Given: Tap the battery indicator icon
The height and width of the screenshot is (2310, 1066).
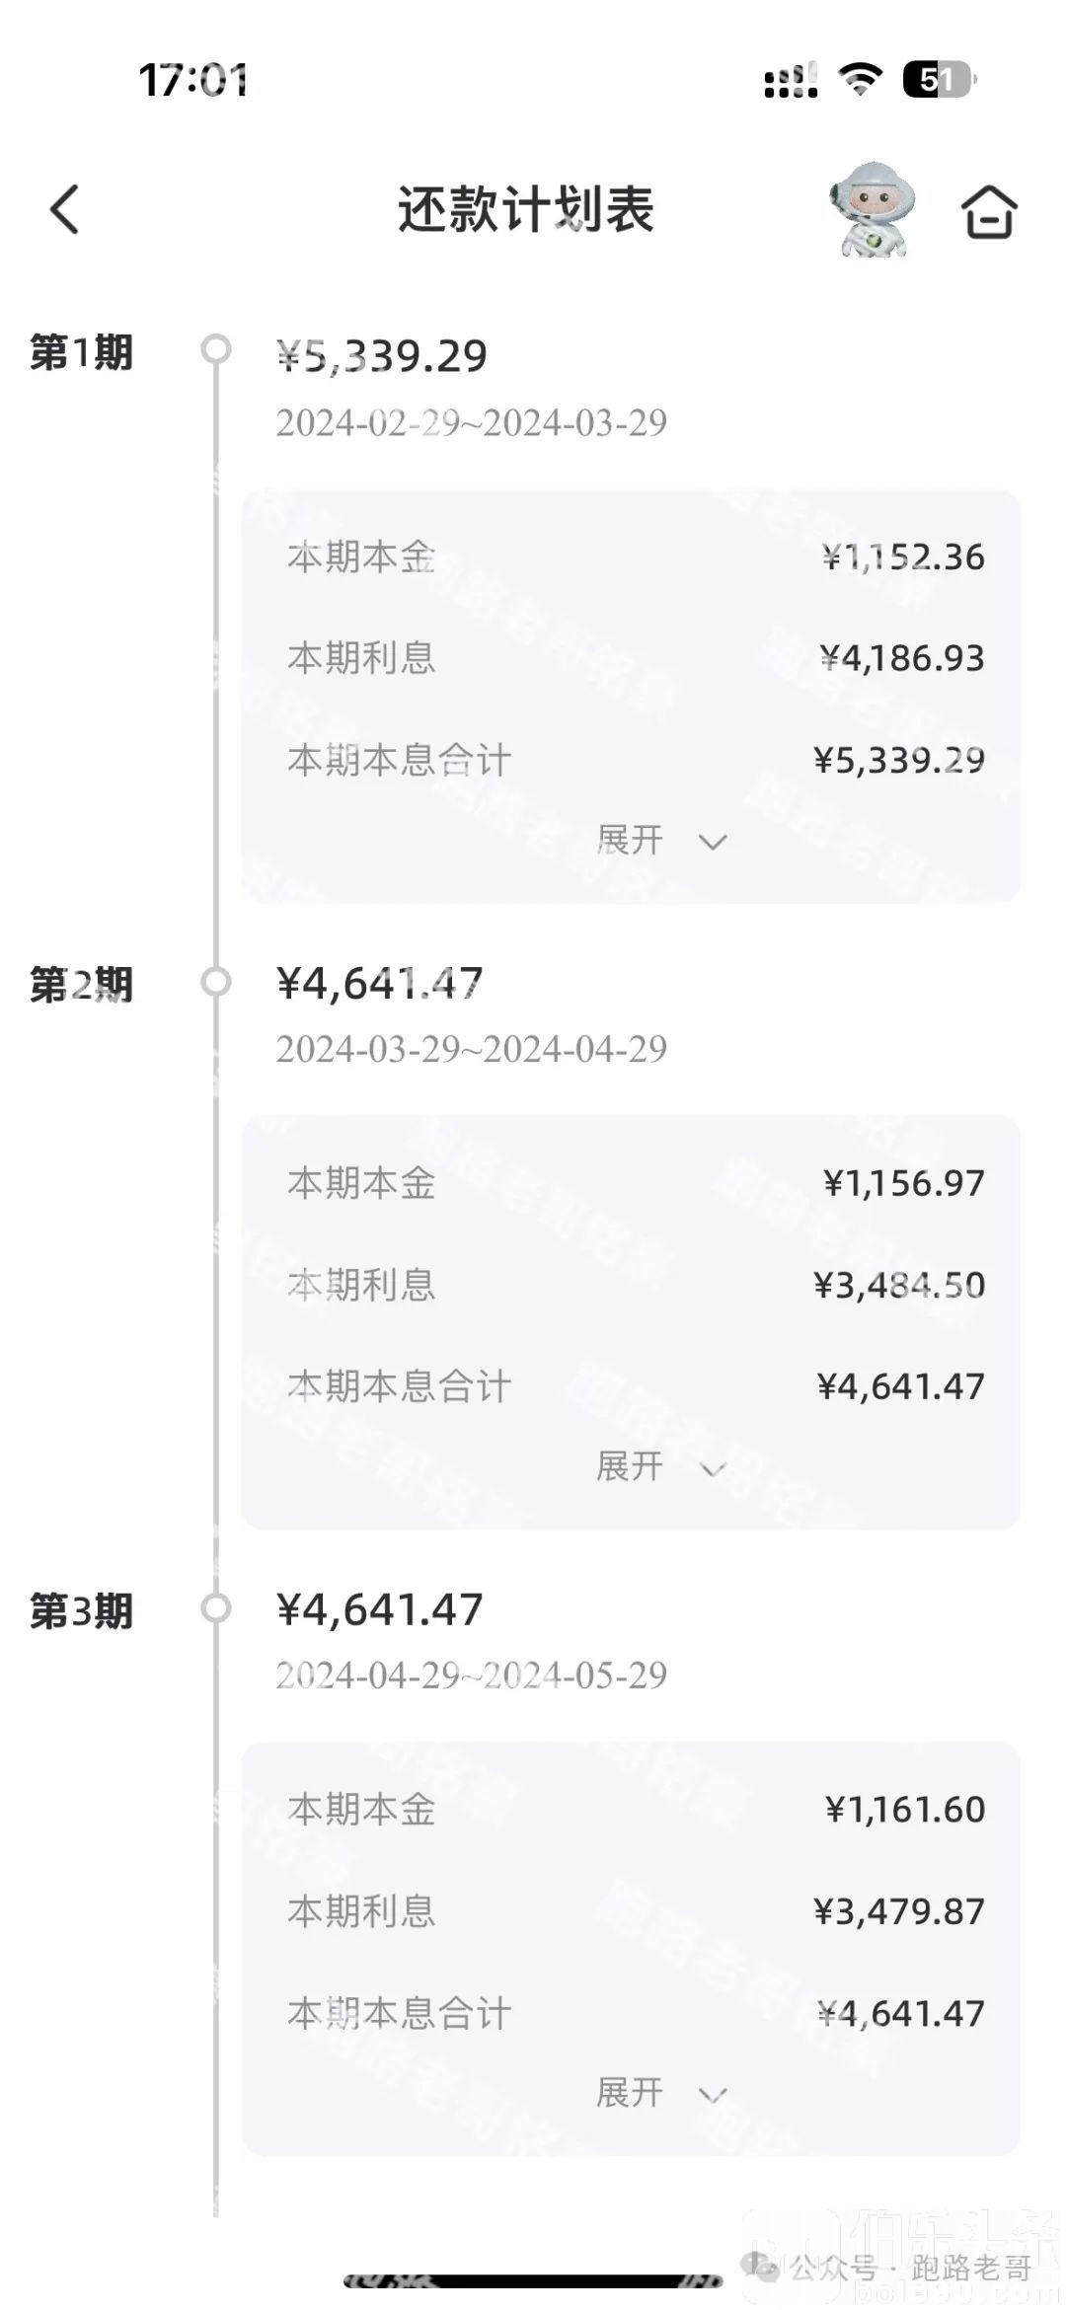Looking at the screenshot, I should coord(939,79).
